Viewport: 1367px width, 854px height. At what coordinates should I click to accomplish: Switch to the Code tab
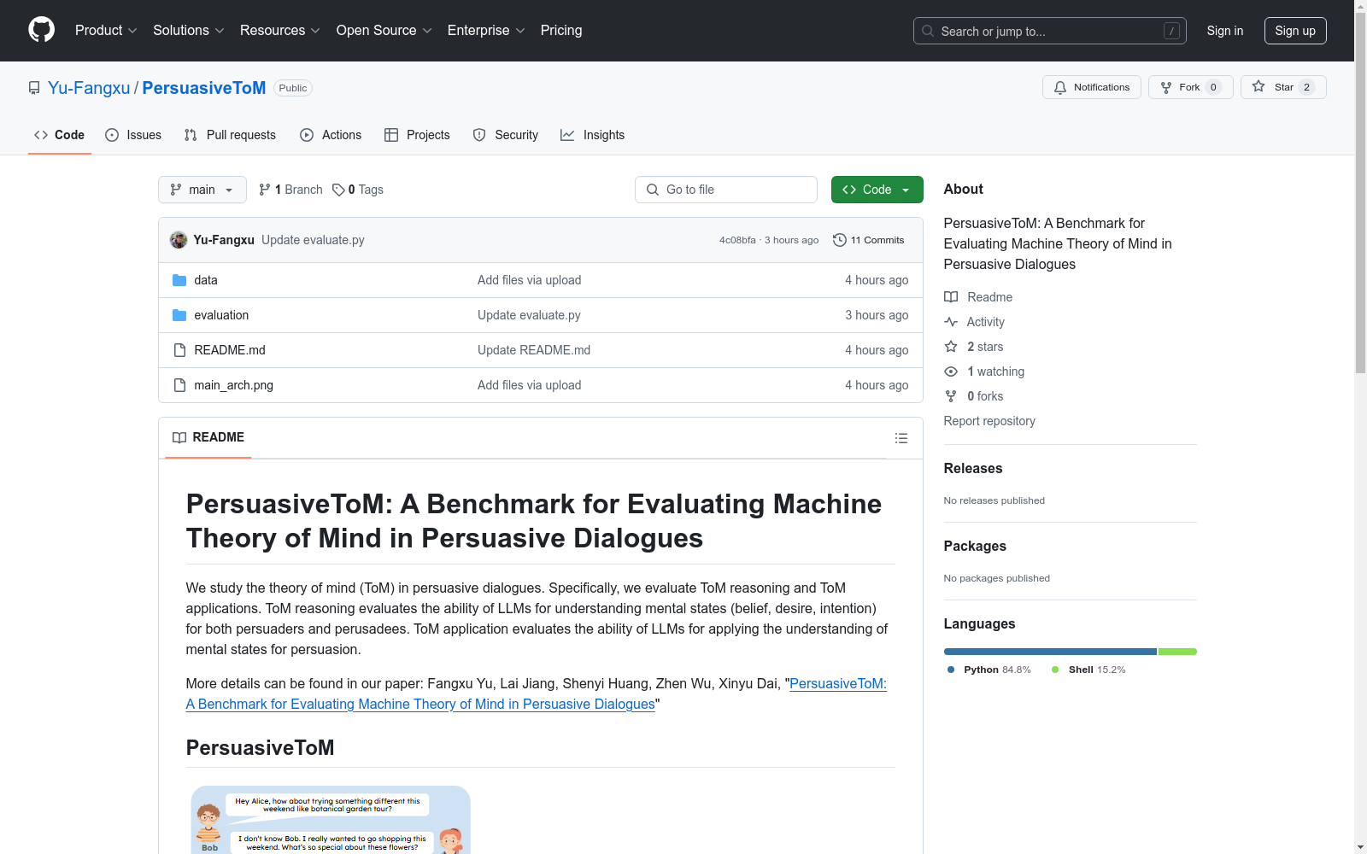(60, 135)
